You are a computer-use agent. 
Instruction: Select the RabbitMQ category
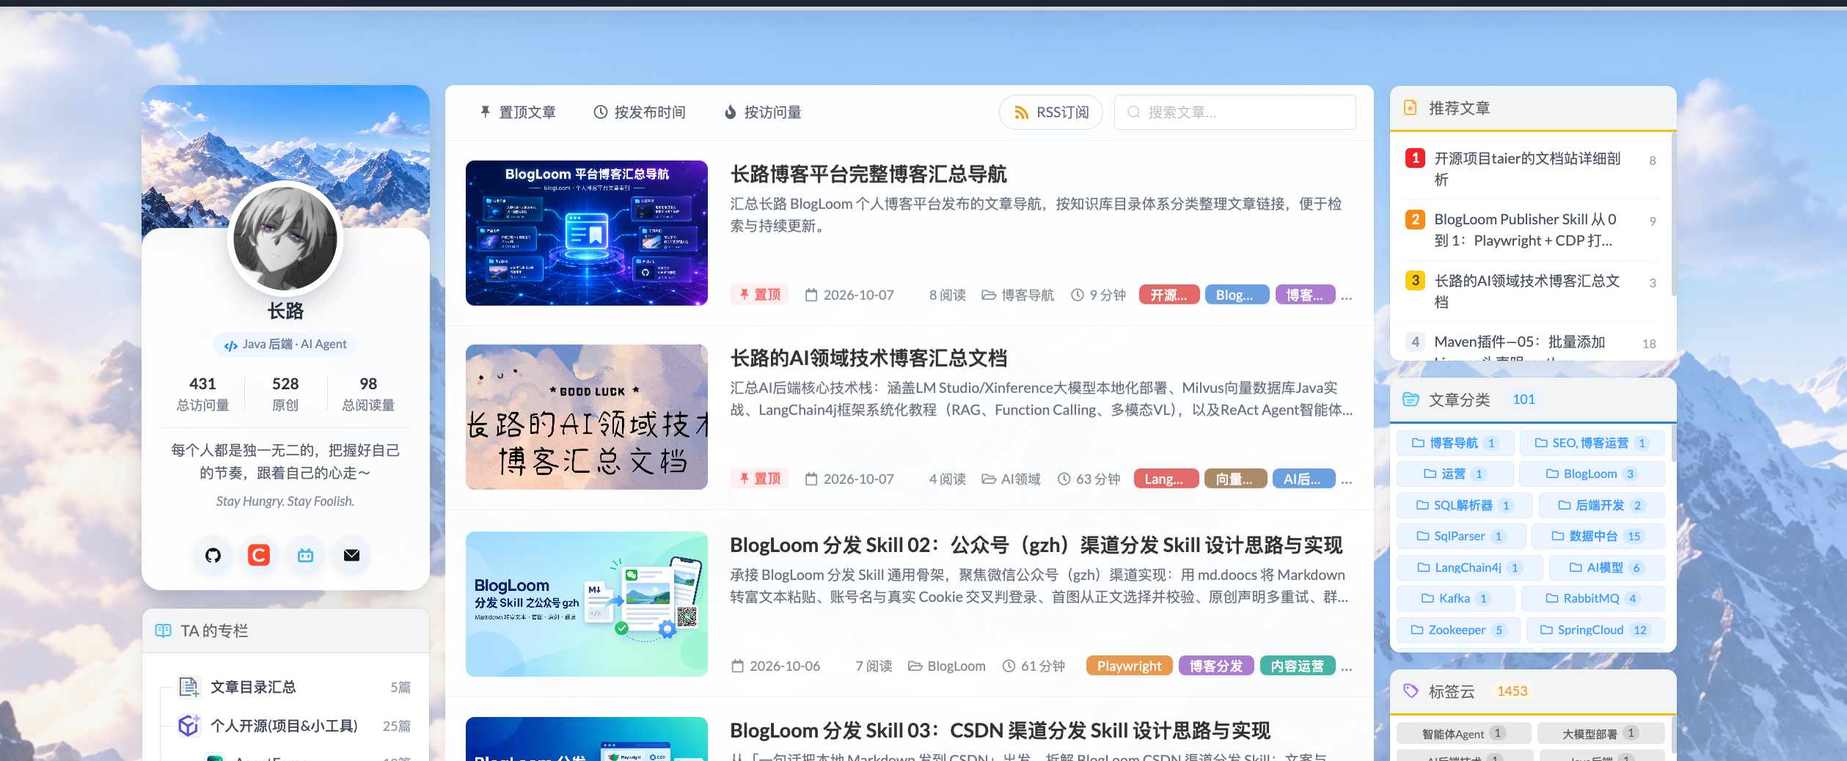[x=1592, y=598]
